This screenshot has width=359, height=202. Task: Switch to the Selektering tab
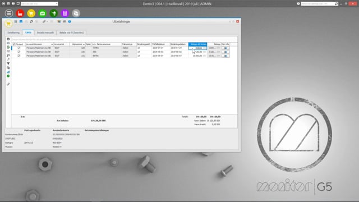pyautogui.click(x=13, y=33)
